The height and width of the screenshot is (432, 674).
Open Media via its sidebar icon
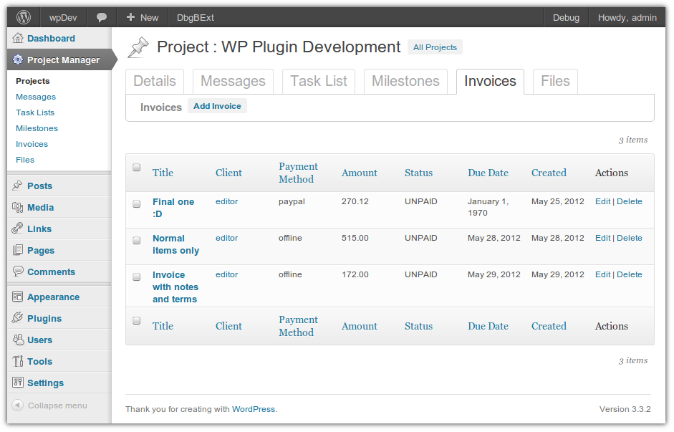click(18, 207)
